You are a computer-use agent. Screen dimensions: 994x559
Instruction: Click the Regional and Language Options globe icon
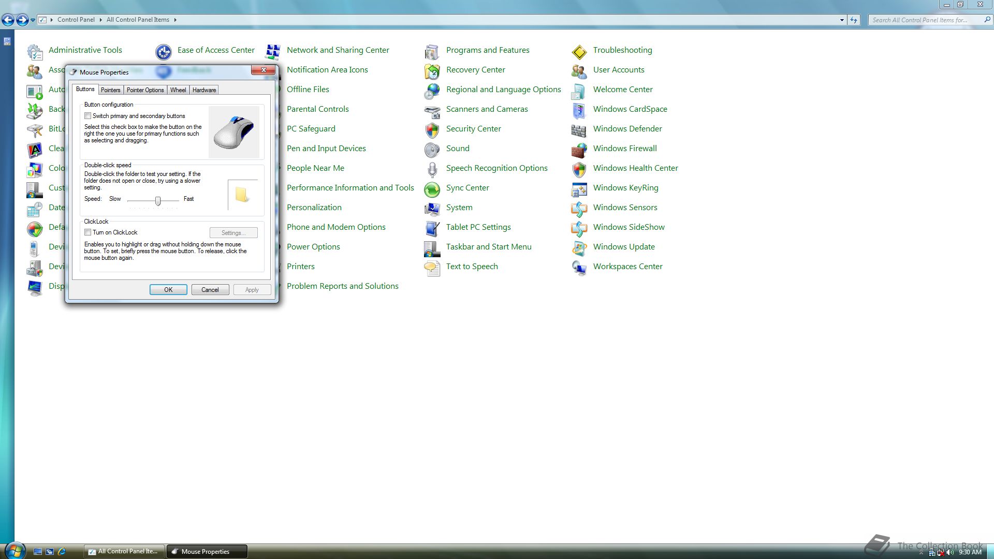[432, 91]
